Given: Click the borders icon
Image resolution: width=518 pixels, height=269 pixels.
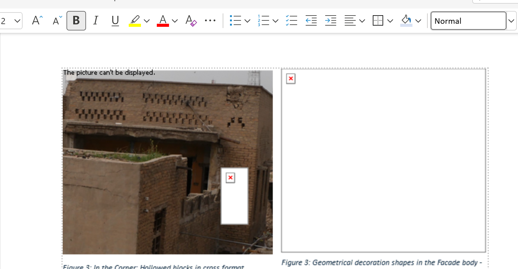Looking at the screenshot, I should click(378, 21).
